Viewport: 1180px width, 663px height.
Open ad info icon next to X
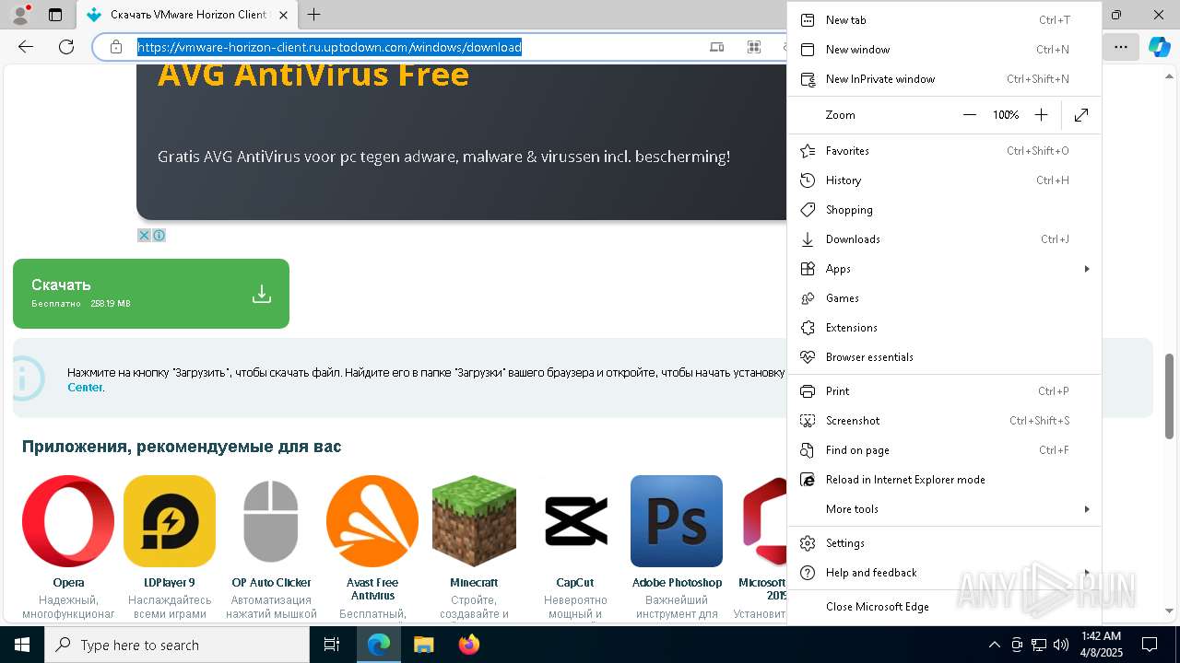pyautogui.click(x=159, y=236)
